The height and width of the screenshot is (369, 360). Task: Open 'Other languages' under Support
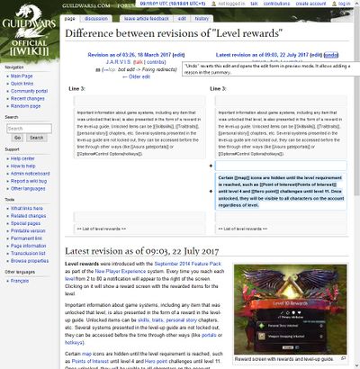click(x=28, y=189)
